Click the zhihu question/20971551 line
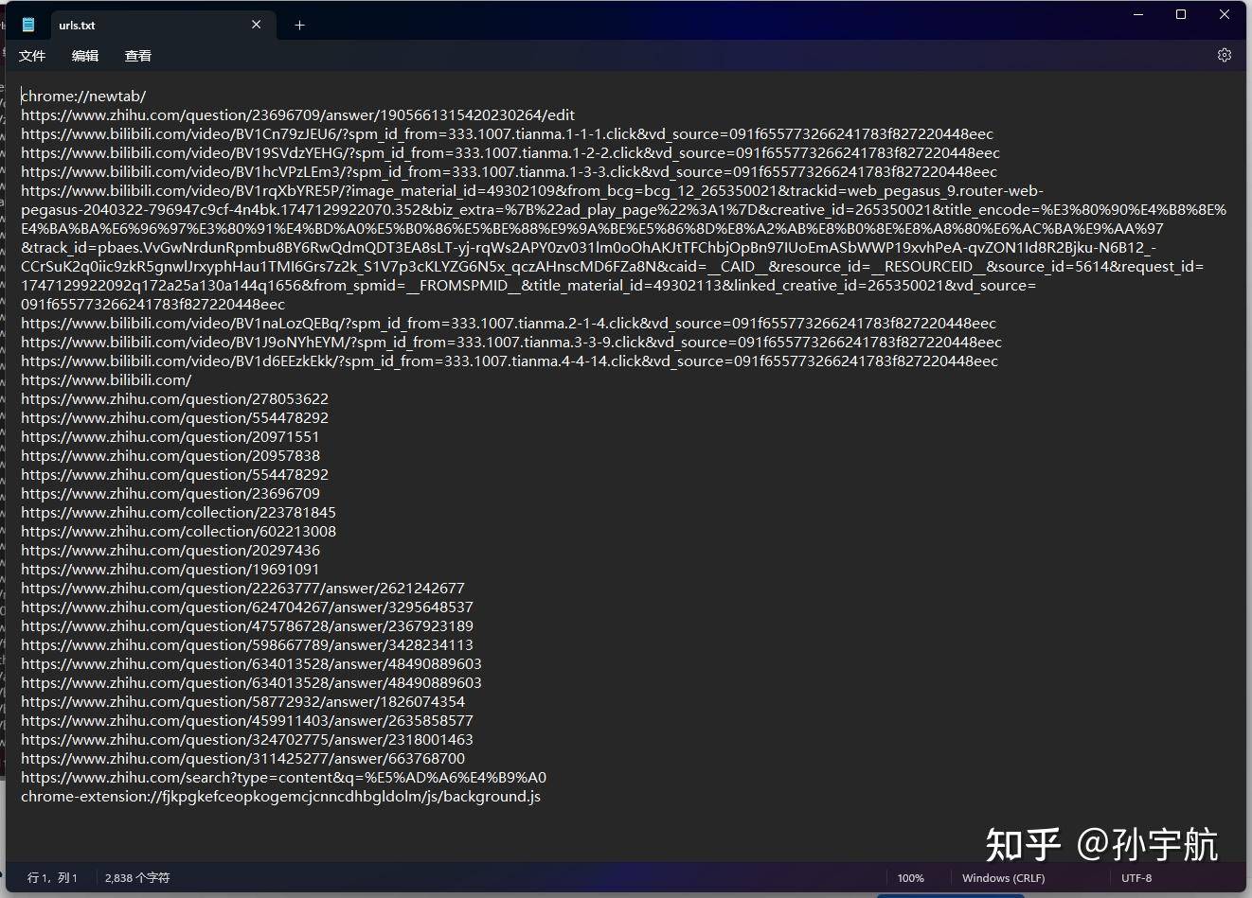Viewport: 1252px width, 898px height. pos(170,436)
